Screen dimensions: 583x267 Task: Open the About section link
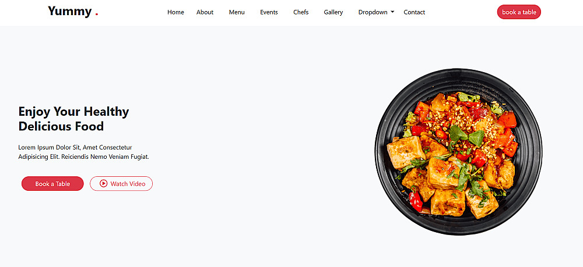click(x=205, y=12)
